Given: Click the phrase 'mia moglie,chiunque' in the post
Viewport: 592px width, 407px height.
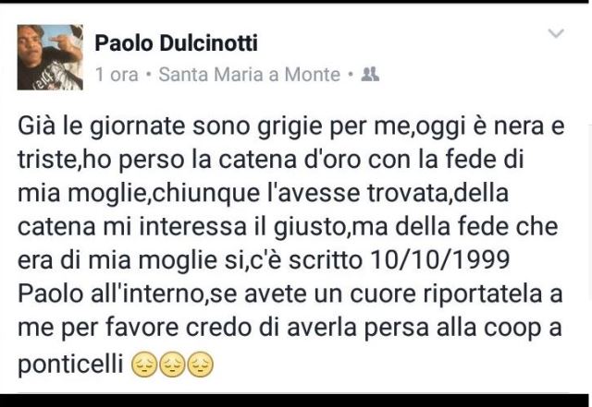Looking at the screenshot, I should point(139,195).
